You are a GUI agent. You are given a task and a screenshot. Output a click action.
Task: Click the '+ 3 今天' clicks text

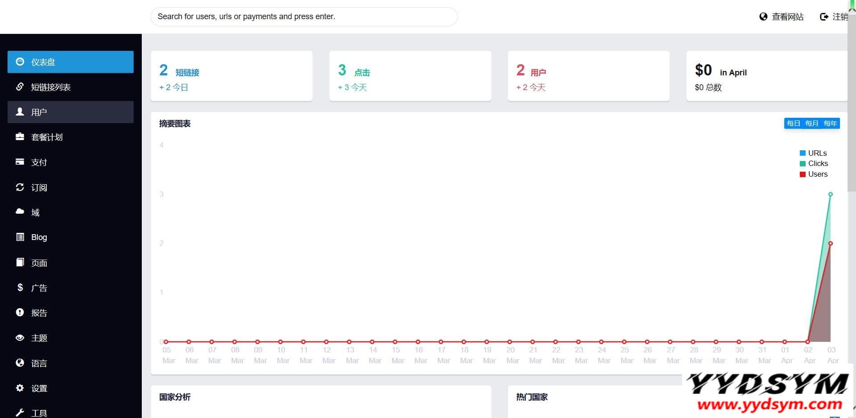pyautogui.click(x=352, y=87)
